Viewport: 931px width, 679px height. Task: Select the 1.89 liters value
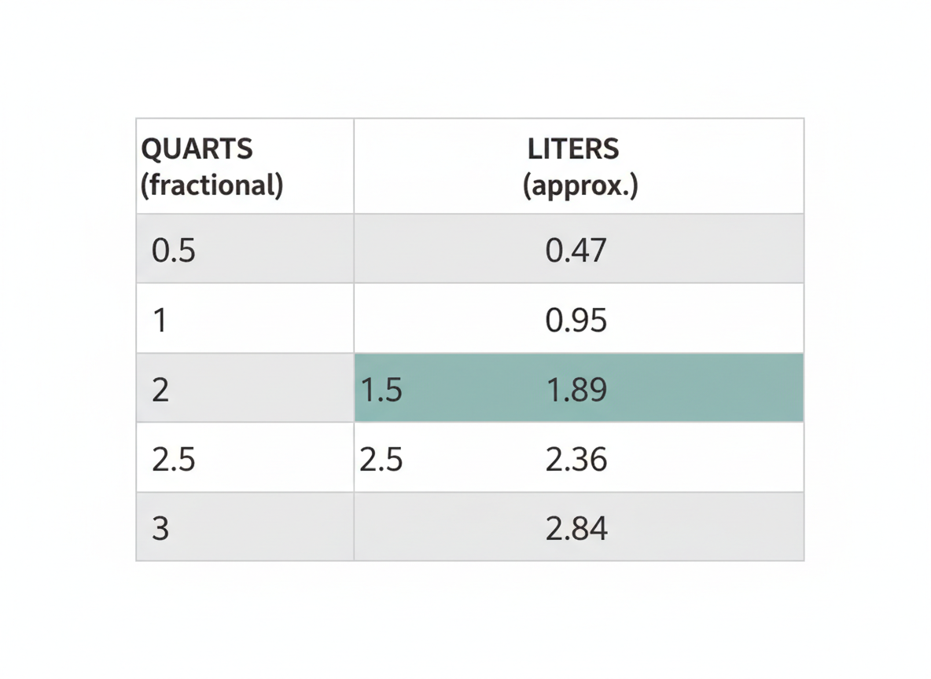coord(576,390)
